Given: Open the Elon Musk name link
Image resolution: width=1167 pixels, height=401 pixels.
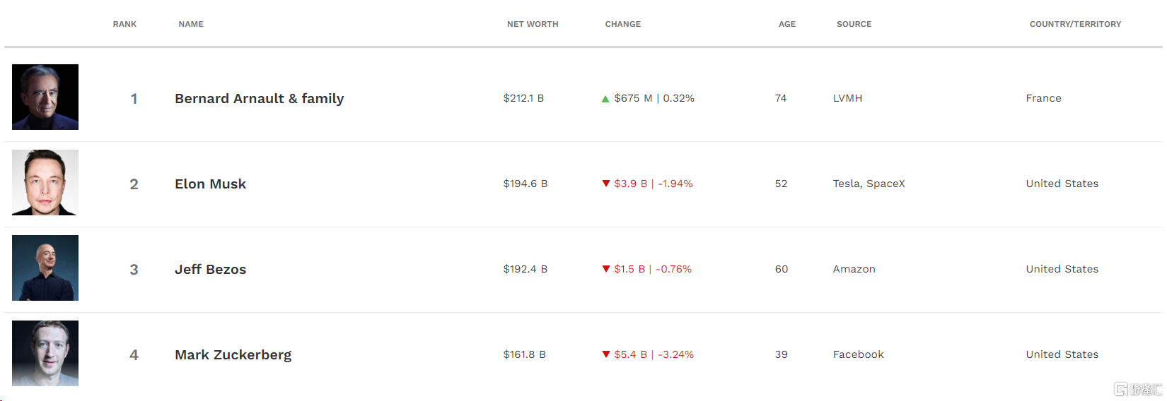Looking at the screenshot, I should 211,184.
